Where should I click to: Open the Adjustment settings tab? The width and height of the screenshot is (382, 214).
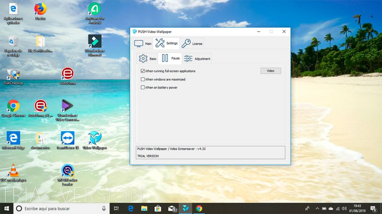tap(197, 58)
